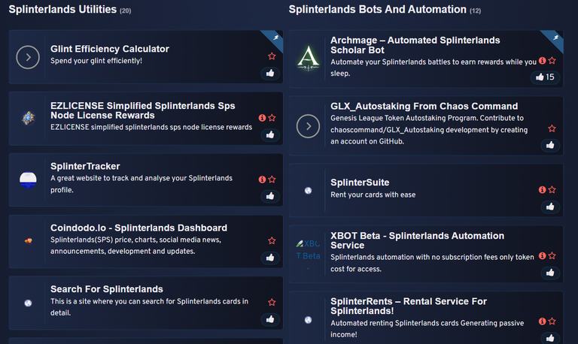Click the 'Rent your cards with ease' description

(x=373, y=195)
